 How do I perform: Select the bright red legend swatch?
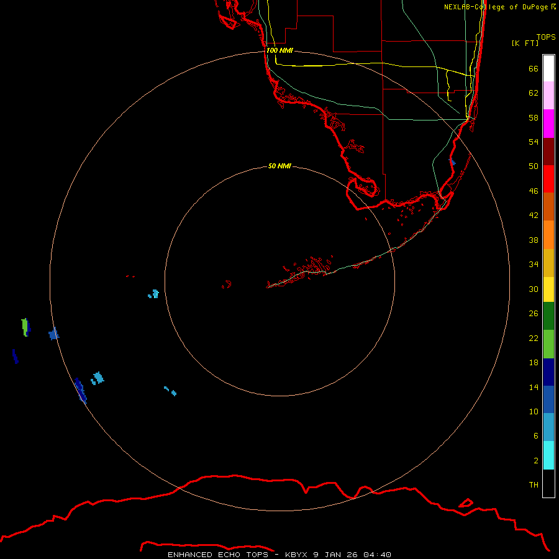(x=548, y=179)
